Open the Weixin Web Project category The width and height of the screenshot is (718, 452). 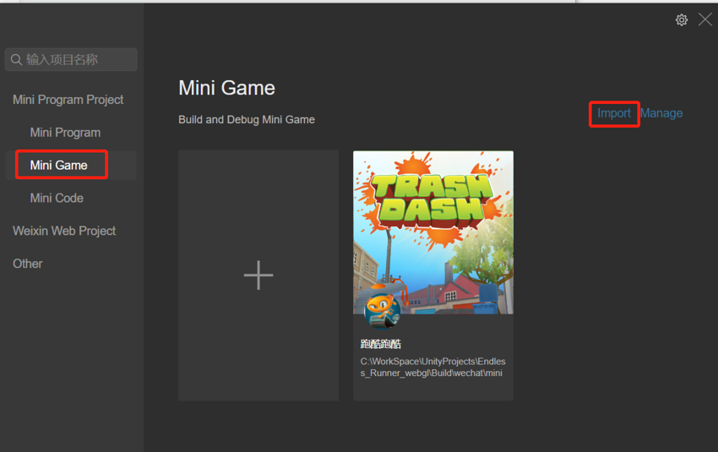pos(64,231)
